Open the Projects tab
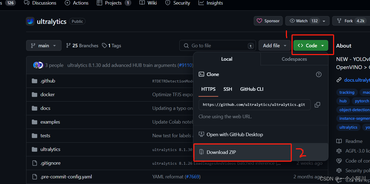The image size is (370, 184). point(114,3)
